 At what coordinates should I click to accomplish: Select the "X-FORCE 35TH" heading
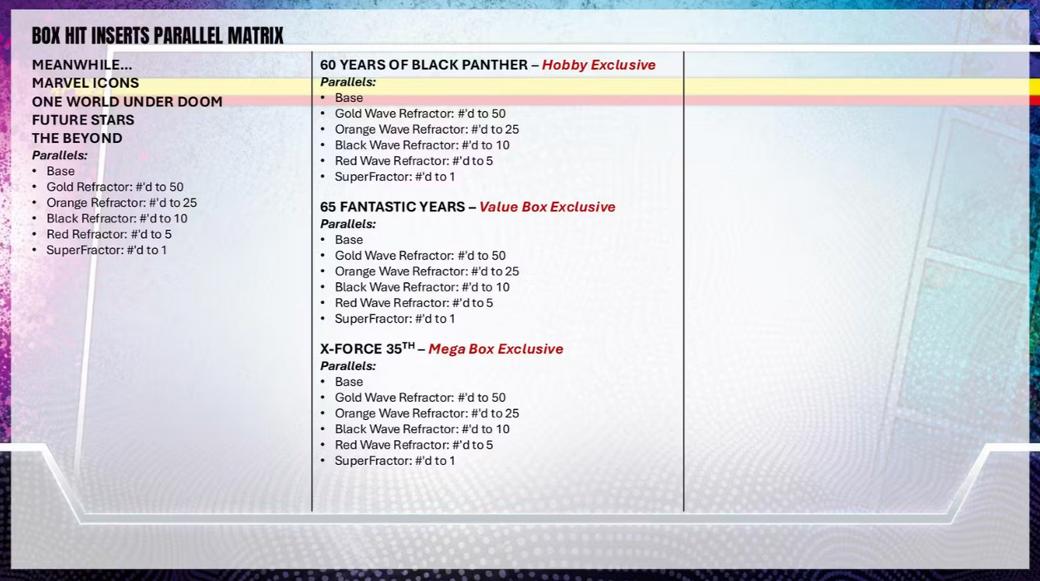368,349
